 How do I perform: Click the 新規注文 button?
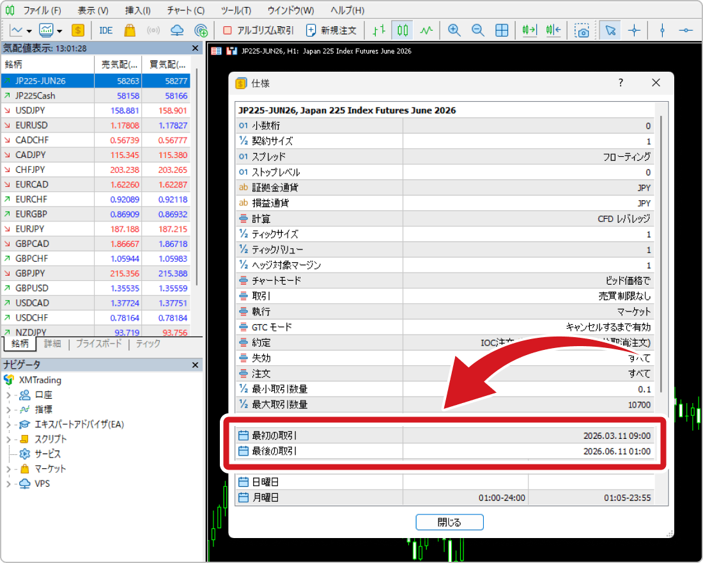[332, 30]
